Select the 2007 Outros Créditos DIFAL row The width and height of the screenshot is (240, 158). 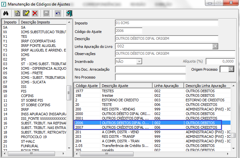[x=148, y=127]
